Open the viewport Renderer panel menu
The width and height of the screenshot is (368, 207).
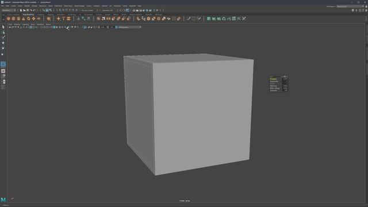point(40,24)
